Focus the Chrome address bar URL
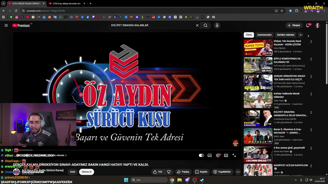 coord(46,11)
